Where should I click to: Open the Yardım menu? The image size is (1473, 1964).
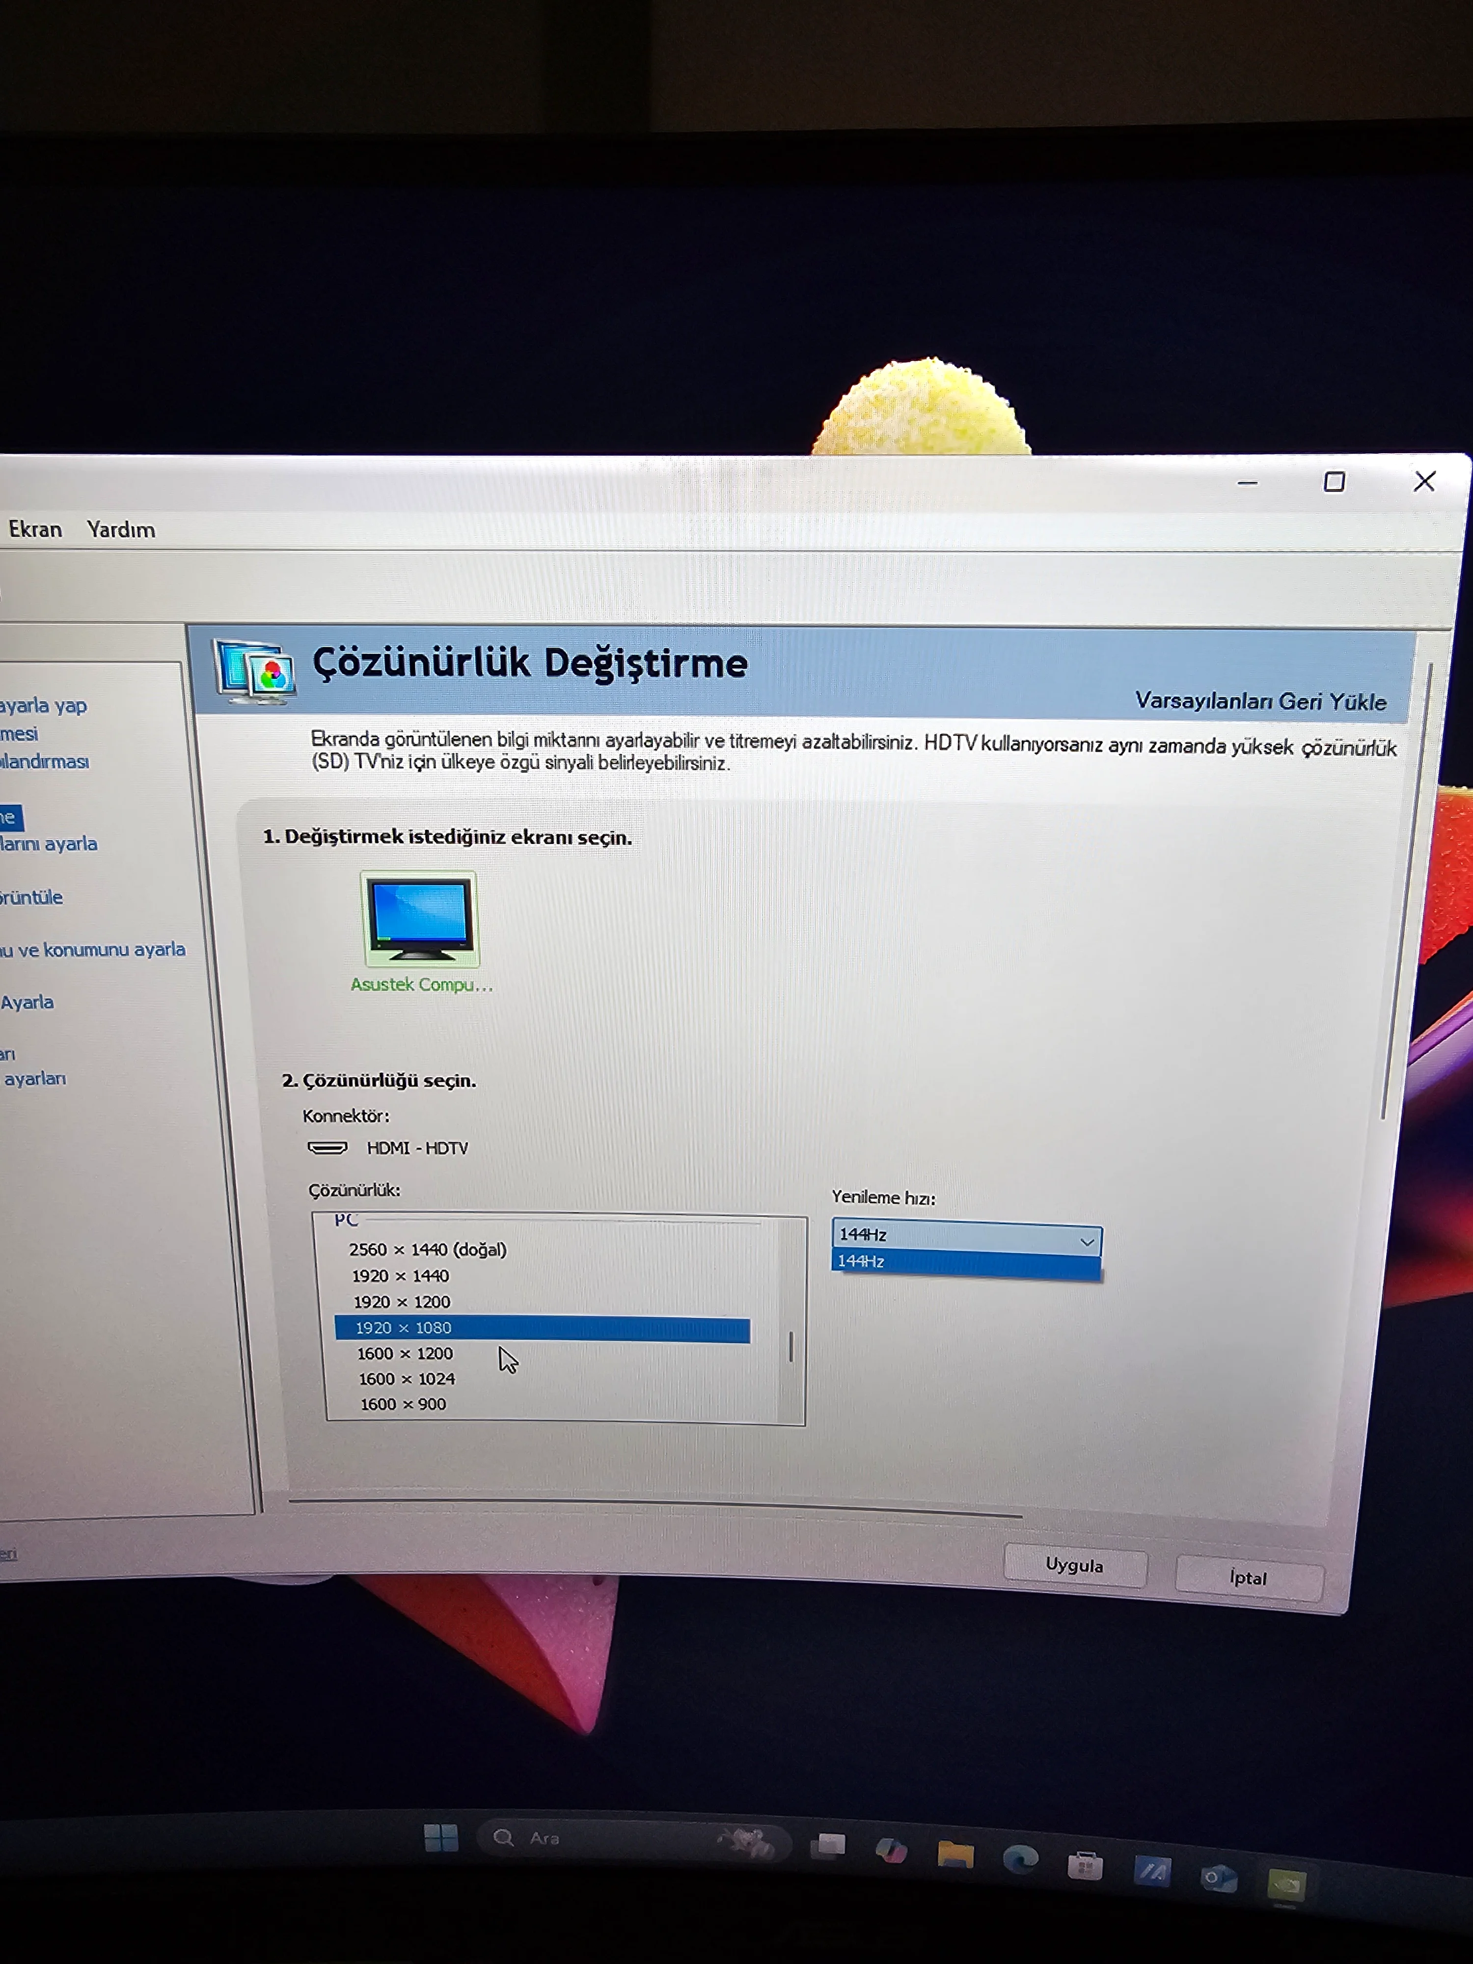(x=121, y=530)
